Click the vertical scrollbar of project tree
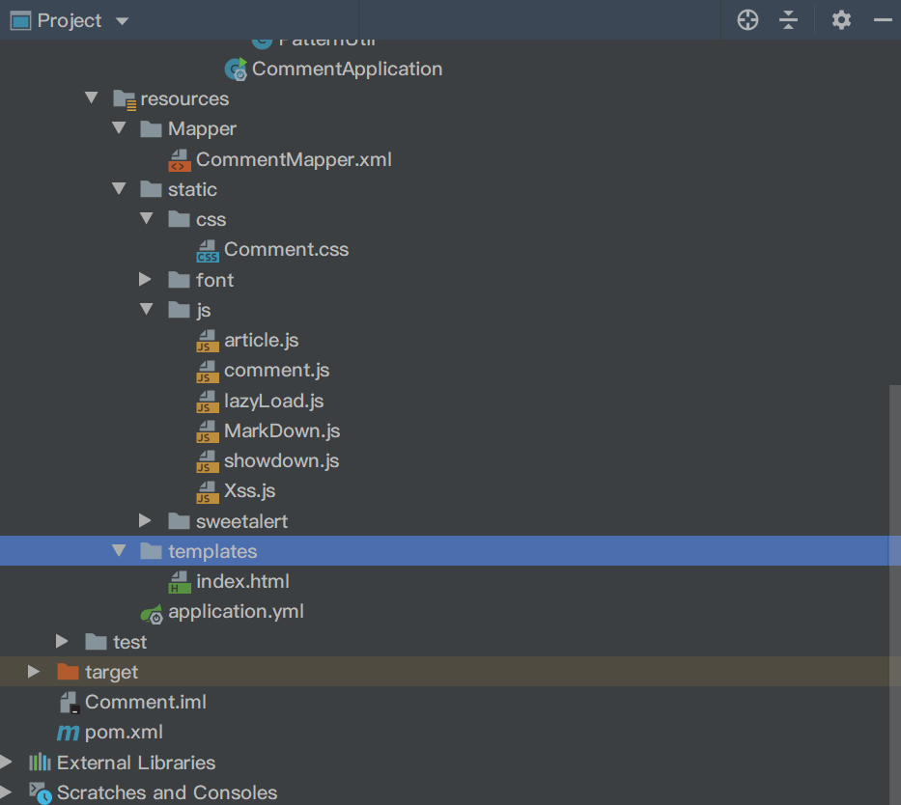Screen dimensions: 901x805 pos(894,531)
